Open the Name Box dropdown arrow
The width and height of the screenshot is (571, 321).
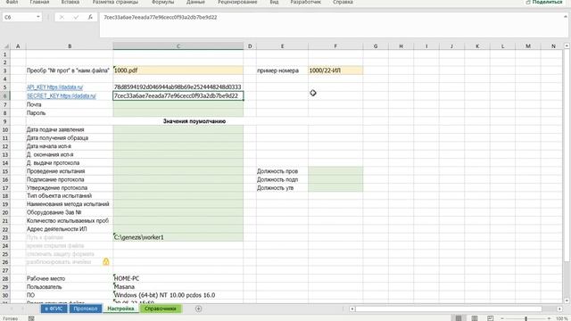pos(37,17)
